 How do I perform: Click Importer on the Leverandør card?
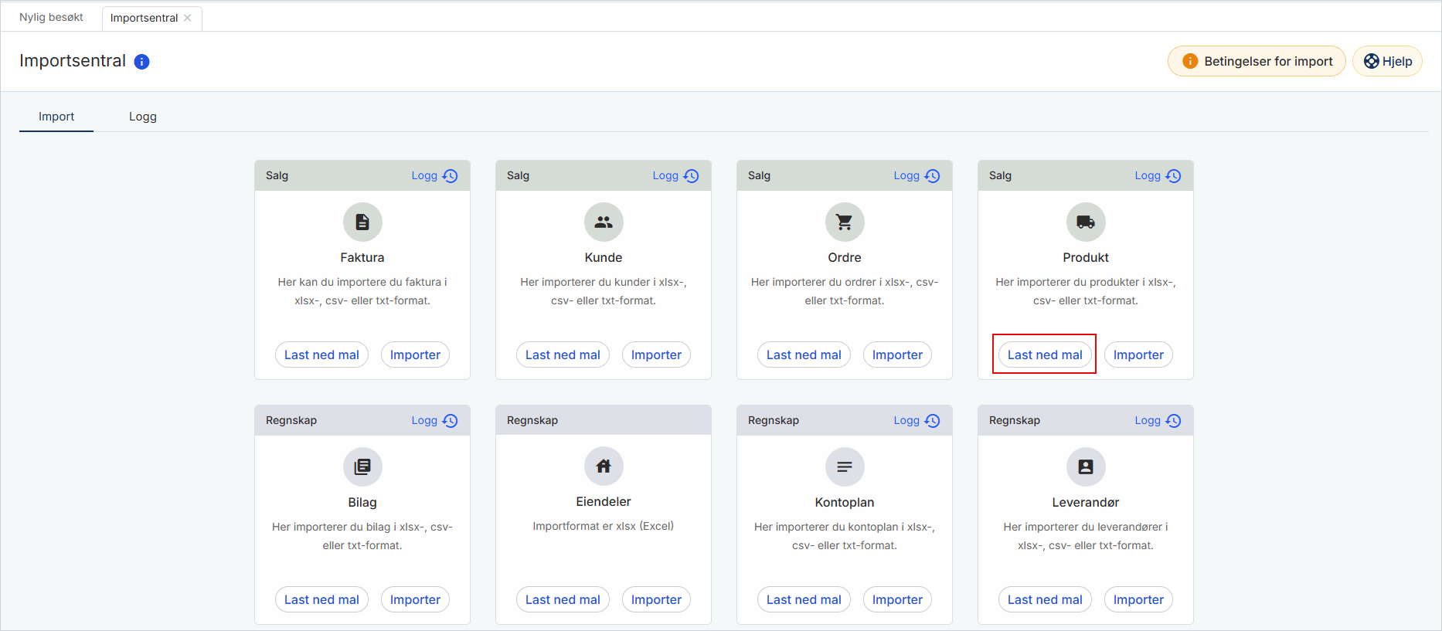pyautogui.click(x=1138, y=599)
